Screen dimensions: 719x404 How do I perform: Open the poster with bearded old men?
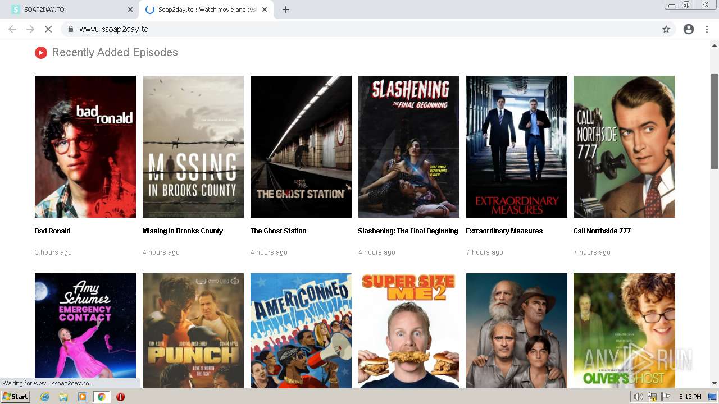517,330
